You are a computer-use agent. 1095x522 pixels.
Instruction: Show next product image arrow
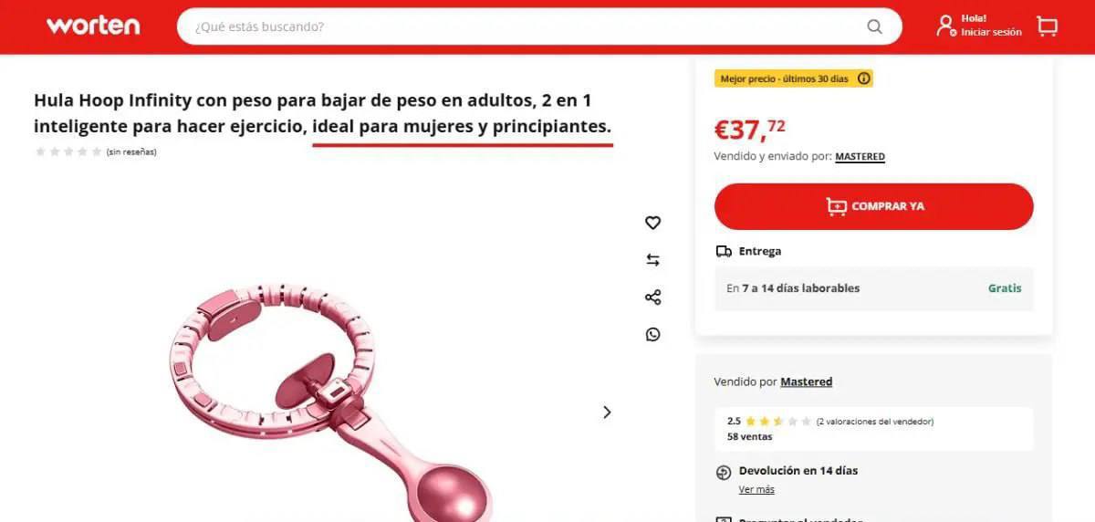coord(607,412)
